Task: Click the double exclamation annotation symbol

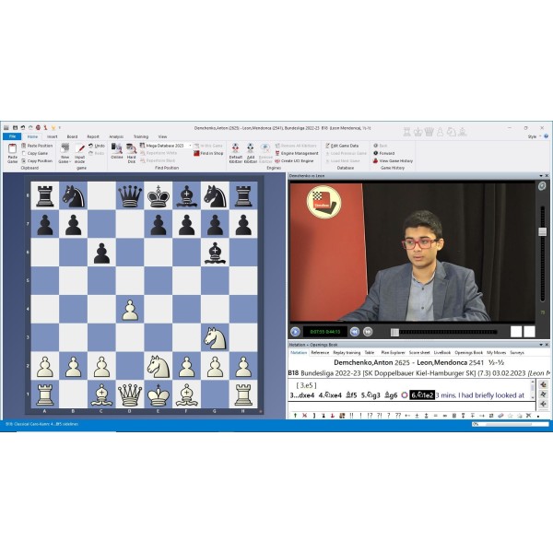Action: click(351, 416)
